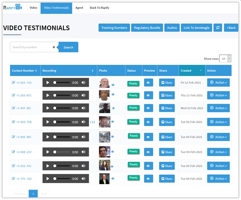
Task: Click the Preview eye button for Fri 12-Feb-2021
Action: (x=148, y=83)
